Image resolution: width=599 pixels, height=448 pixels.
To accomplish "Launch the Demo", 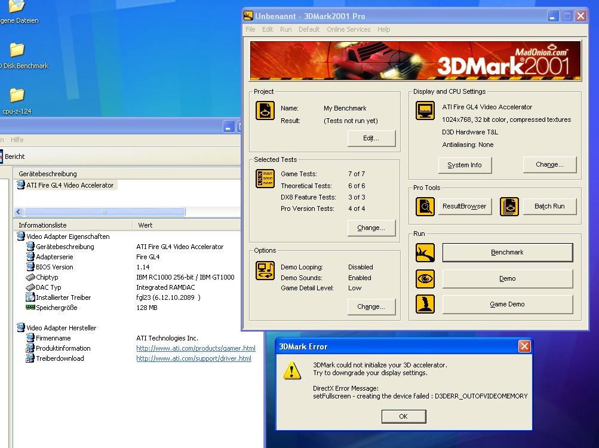I will point(507,279).
